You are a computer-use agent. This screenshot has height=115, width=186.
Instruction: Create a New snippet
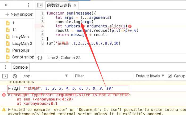pyautogui.click(x=19, y=14)
